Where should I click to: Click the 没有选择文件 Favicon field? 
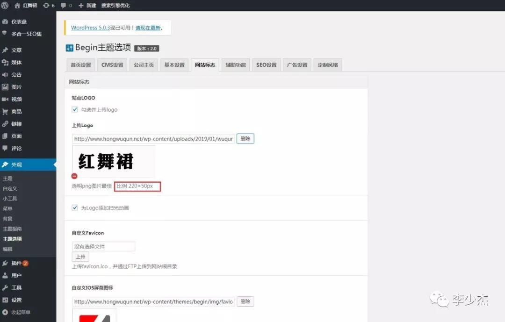[x=103, y=246]
